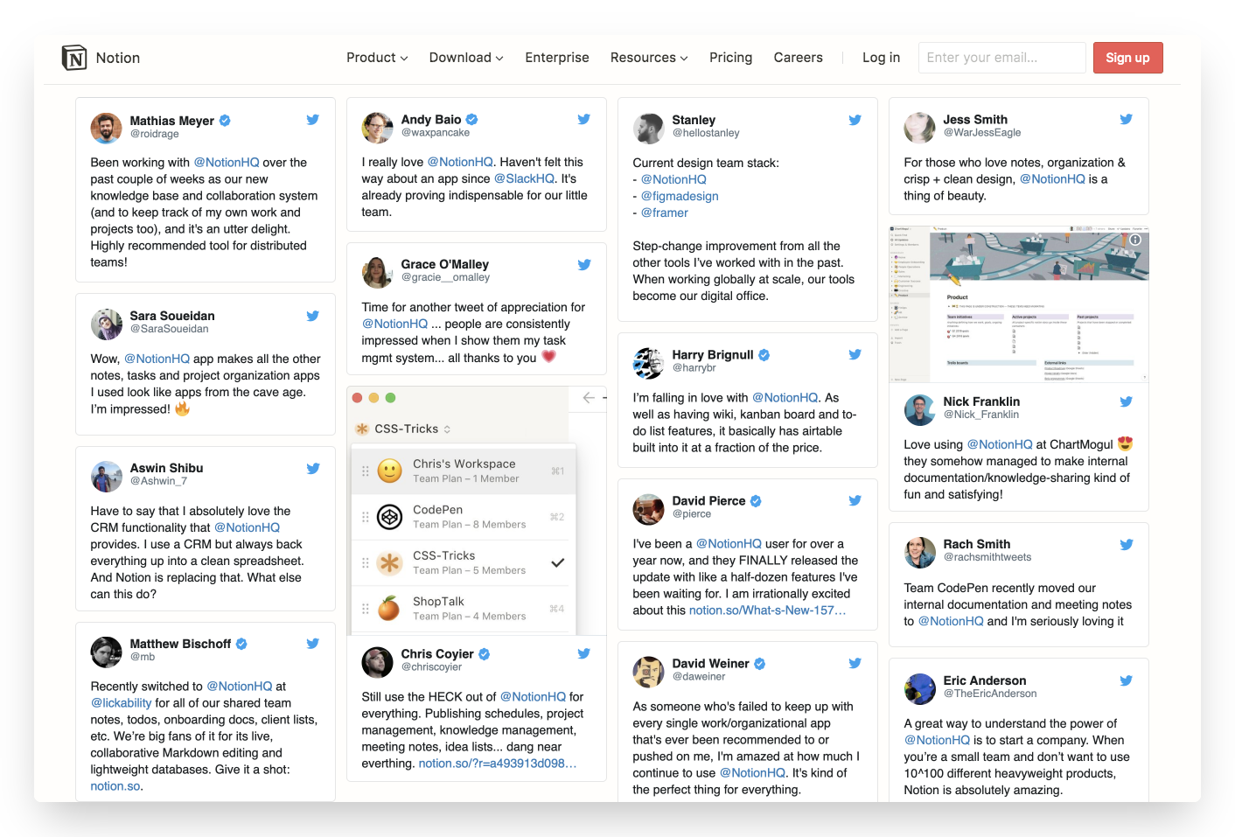Open Twitter bird on Aswin Shibu's tweet

312,468
